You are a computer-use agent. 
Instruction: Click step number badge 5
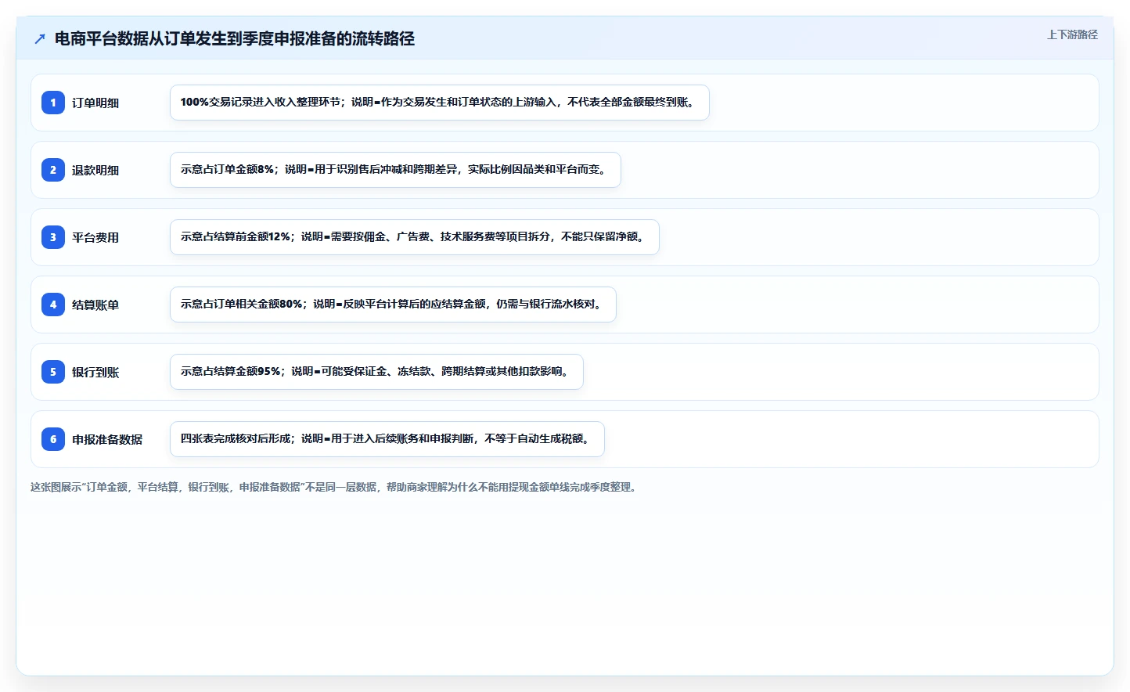[x=53, y=372]
